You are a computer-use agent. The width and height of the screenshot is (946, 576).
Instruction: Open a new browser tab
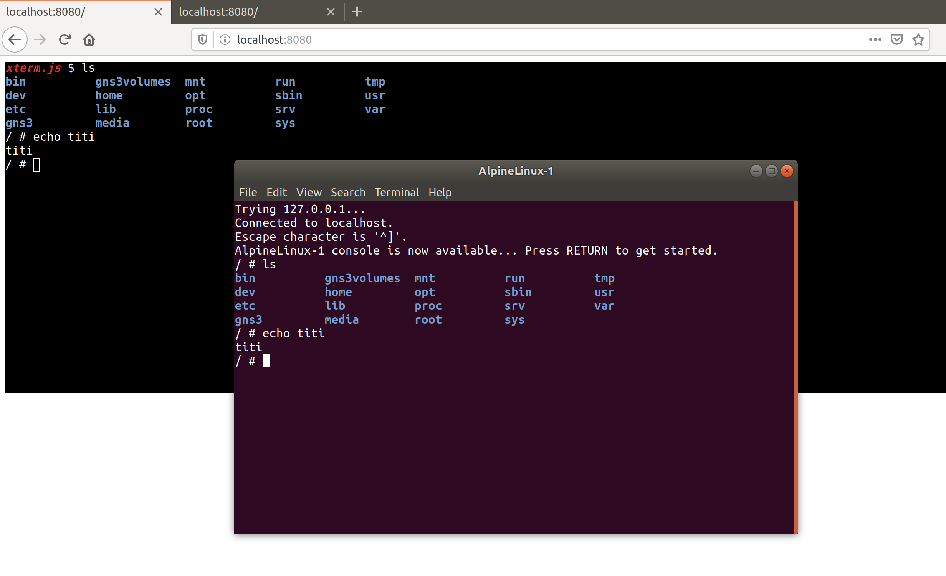pos(357,12)
